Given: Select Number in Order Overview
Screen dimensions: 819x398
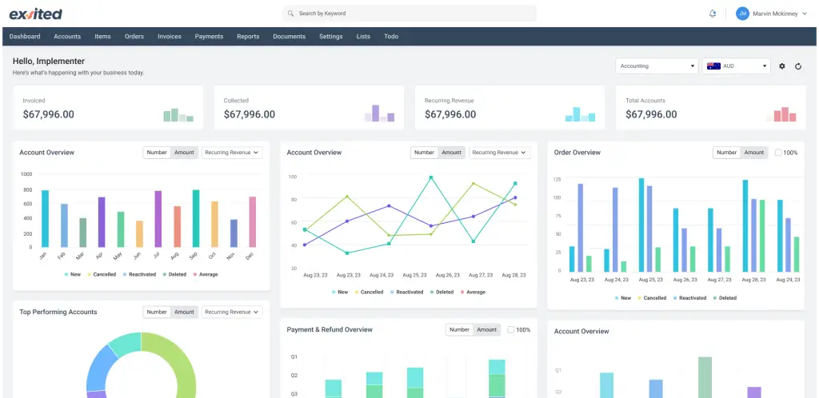Looking at the screenshot, I should (726, 153).
